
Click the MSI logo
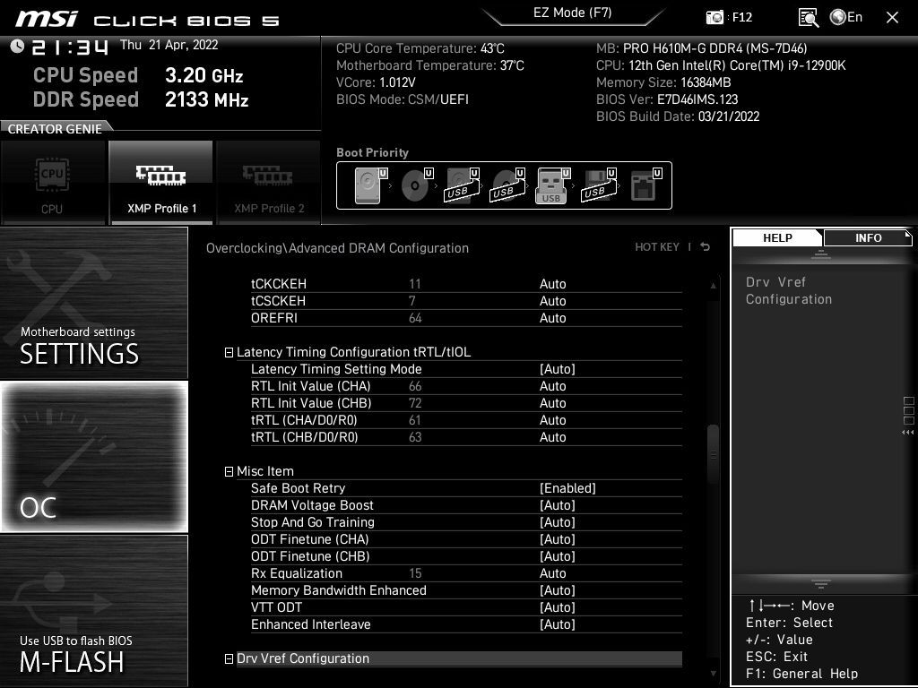[47, 20]
